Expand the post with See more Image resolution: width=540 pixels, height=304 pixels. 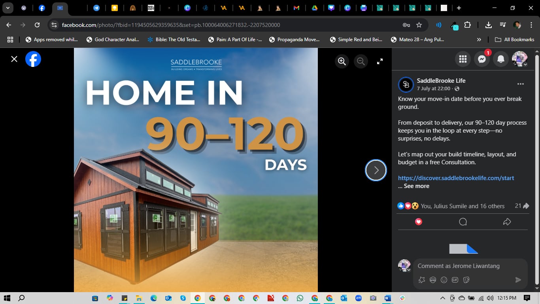point(417,186)
